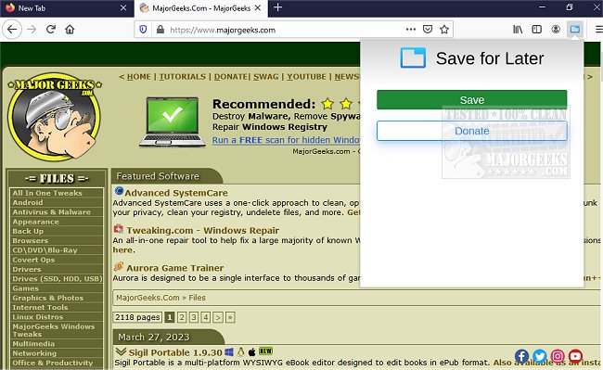Viewport: 603px width, 370px height.
Task: Reload the MajorGeeks page
Action: click(x=51, y=29)
